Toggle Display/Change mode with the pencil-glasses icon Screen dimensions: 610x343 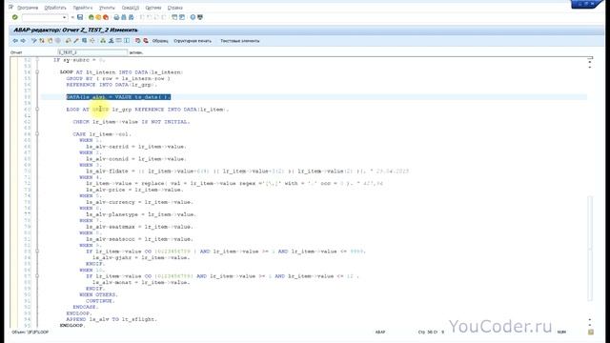click(x=34, y=40)
